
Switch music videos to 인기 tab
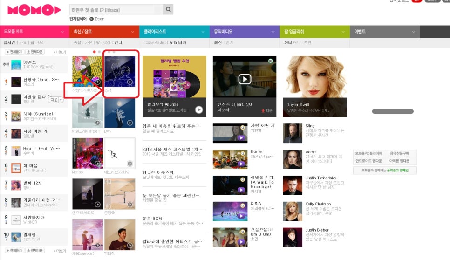click(x=229, y=42)
